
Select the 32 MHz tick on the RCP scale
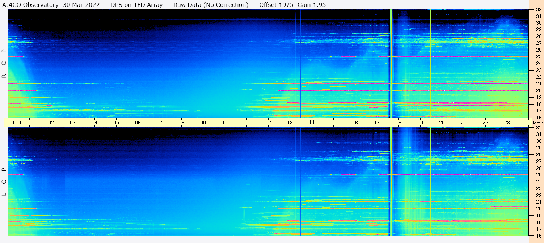click(x=538, y=10)
